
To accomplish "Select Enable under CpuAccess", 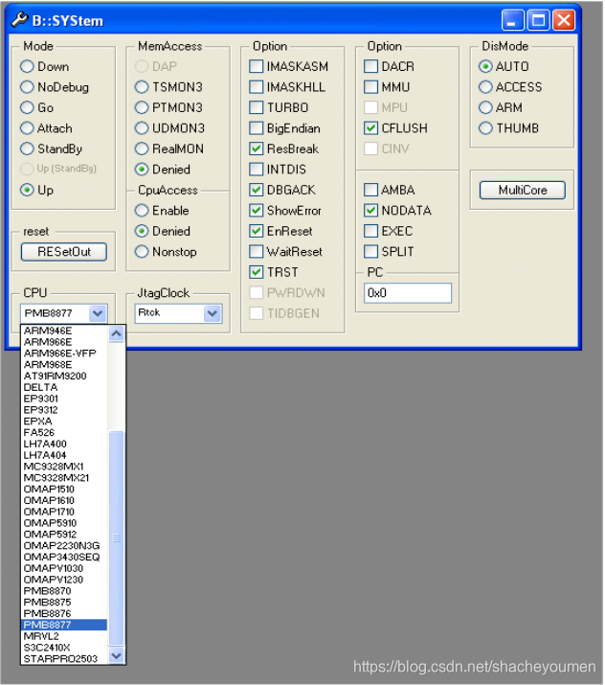I will (142, 211).
